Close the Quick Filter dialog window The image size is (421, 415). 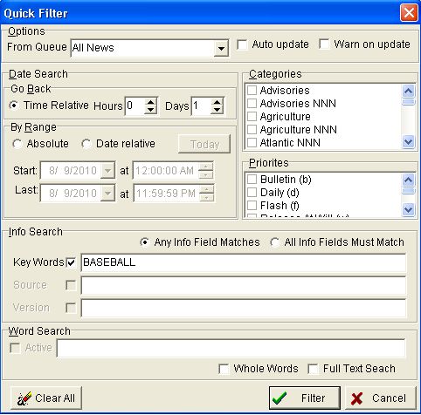pyautogui.click(x=409, y=13)
